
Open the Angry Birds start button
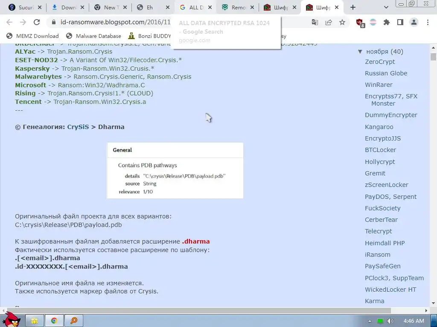12,320
